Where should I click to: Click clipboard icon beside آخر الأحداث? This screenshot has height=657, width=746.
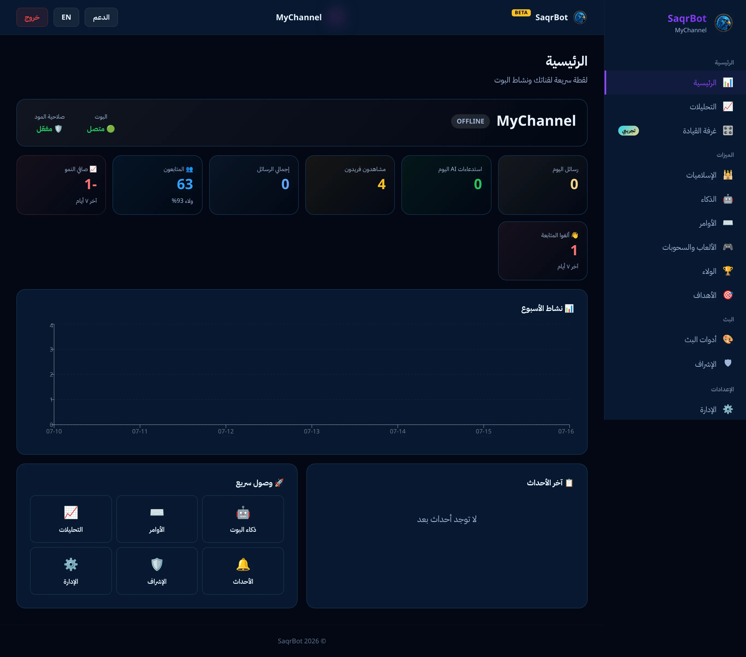click(569, 483)
